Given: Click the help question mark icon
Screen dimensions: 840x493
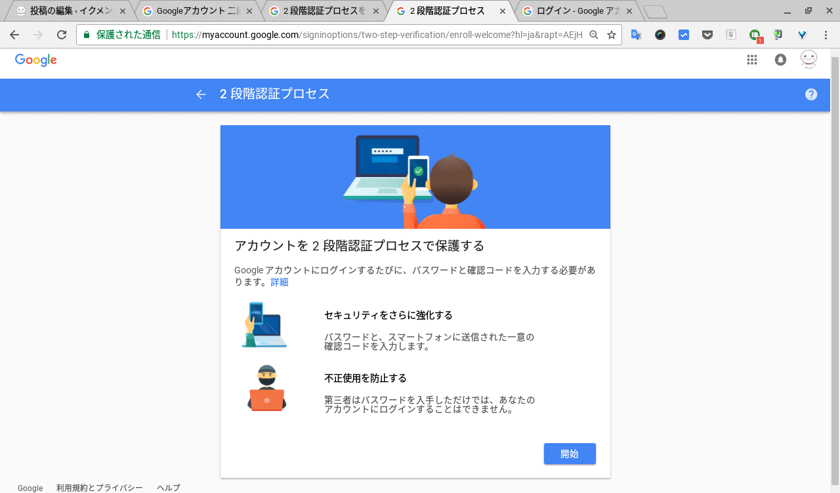Looking at the screenshot, I should pyautogui.click(x=811, y=94).
